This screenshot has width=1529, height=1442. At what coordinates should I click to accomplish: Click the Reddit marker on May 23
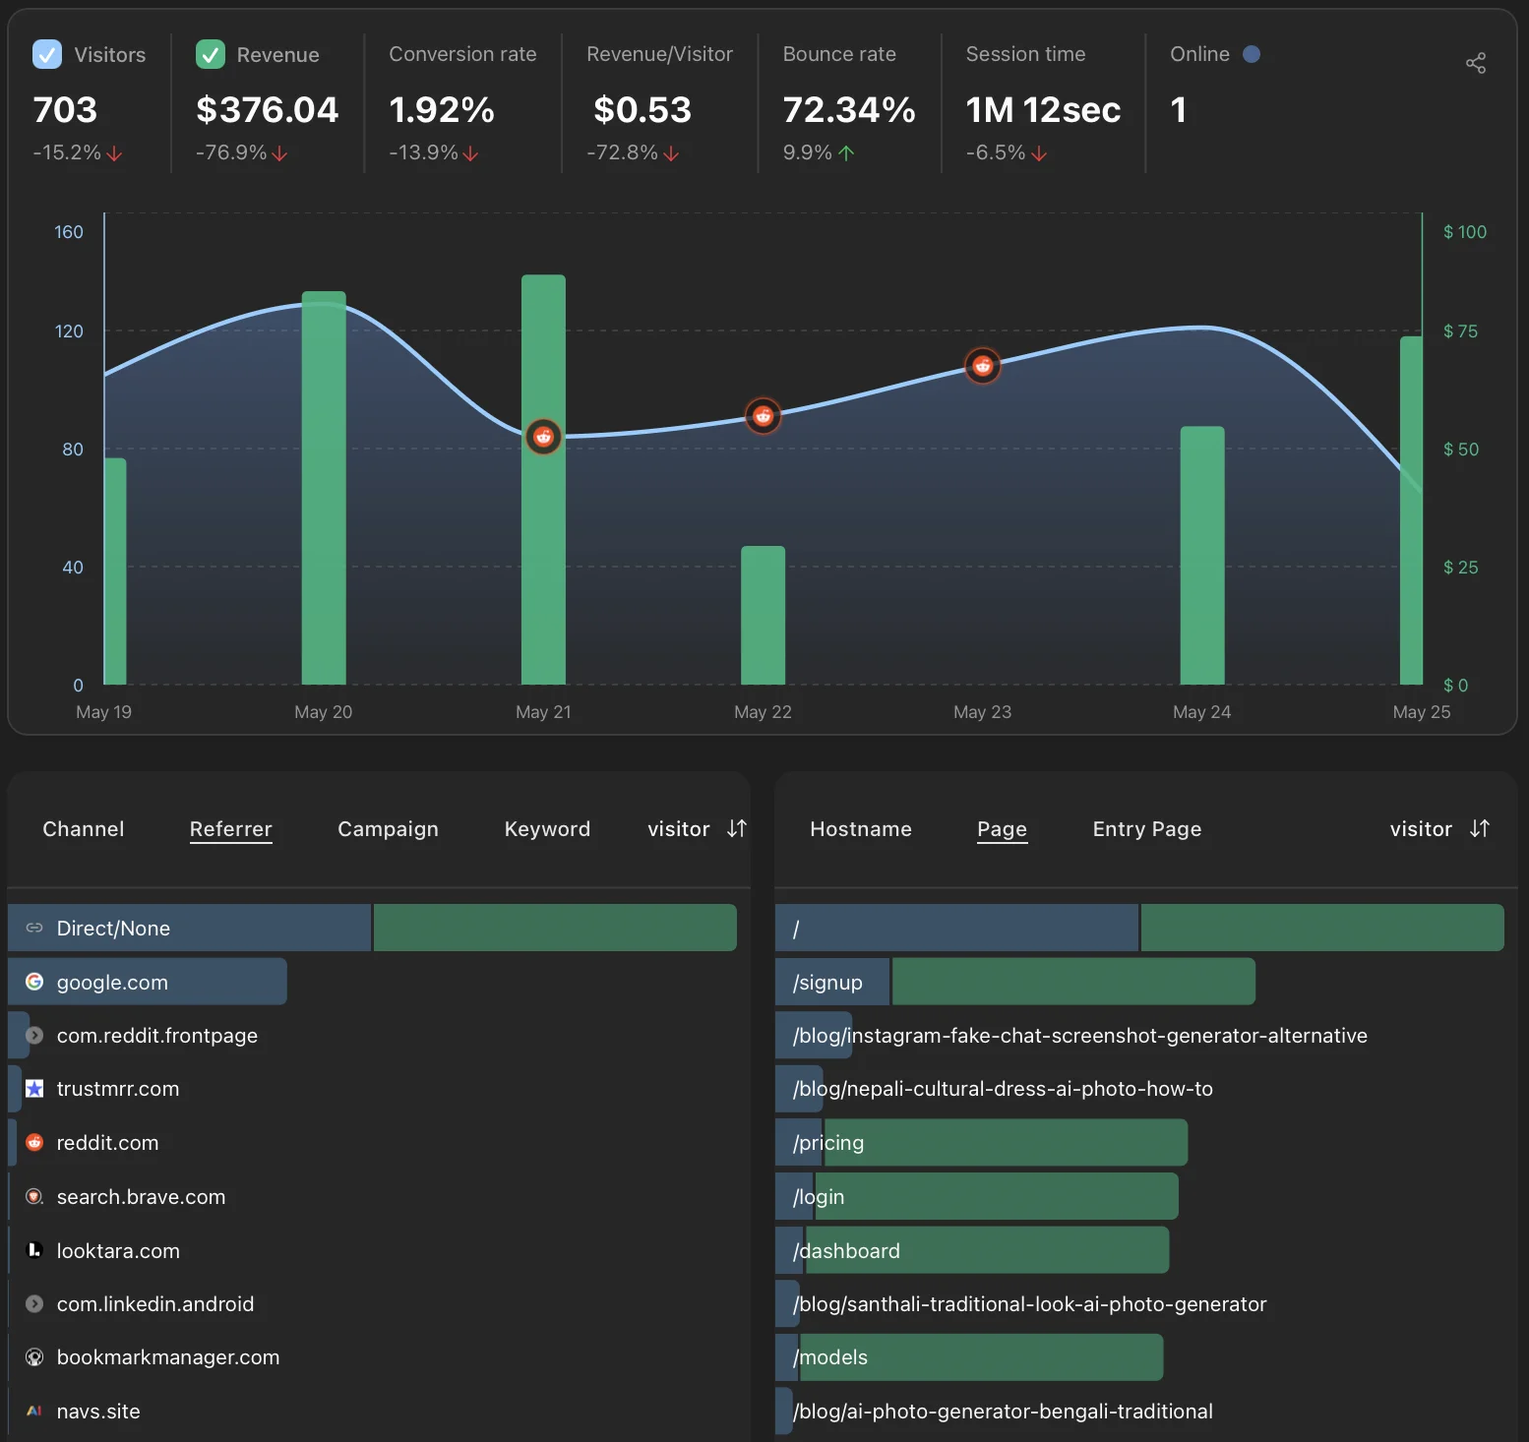click(x=982, y=366)
